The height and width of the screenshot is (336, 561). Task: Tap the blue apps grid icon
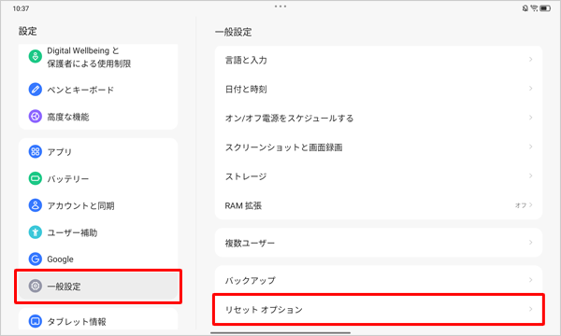36,152
